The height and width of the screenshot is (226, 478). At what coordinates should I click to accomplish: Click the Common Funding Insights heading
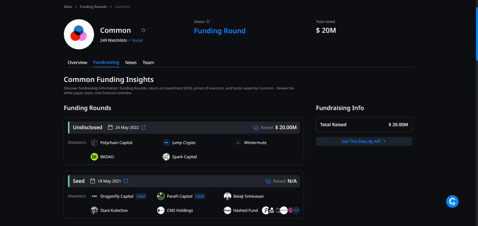pos(109,79)
